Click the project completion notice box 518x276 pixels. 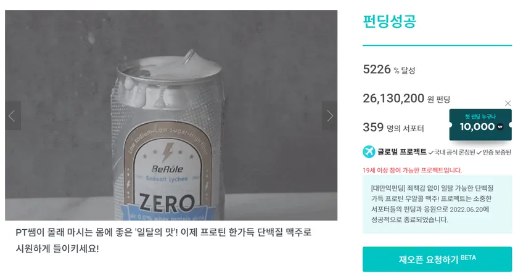[x=437, y=204]
